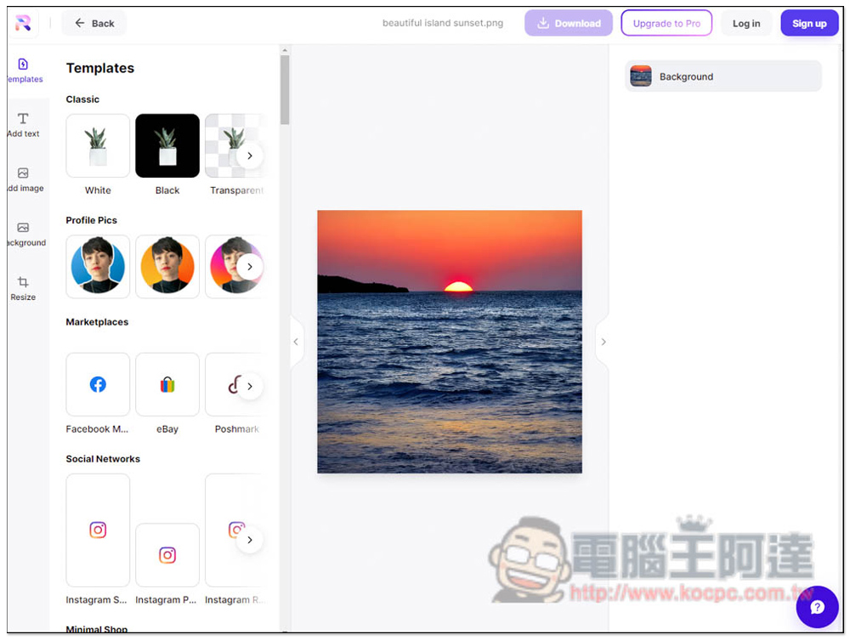850x640 pixels.
Task: Open the Background tool in sidebar
Action: tap(25, 235)
